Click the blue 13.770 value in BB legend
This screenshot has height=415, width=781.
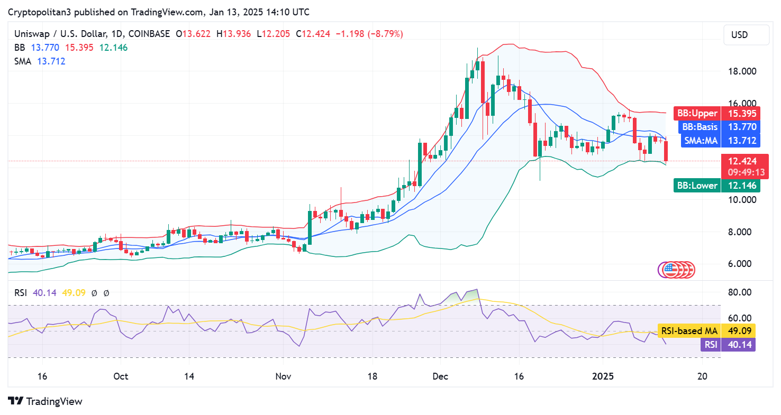tap(45, 48)
